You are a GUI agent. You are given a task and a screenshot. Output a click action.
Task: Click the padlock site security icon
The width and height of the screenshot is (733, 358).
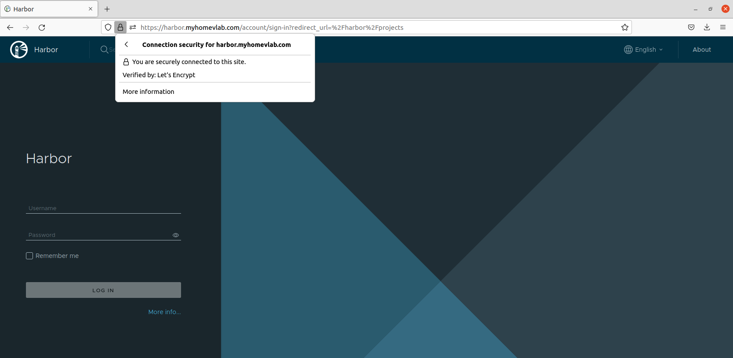[120, 27]
